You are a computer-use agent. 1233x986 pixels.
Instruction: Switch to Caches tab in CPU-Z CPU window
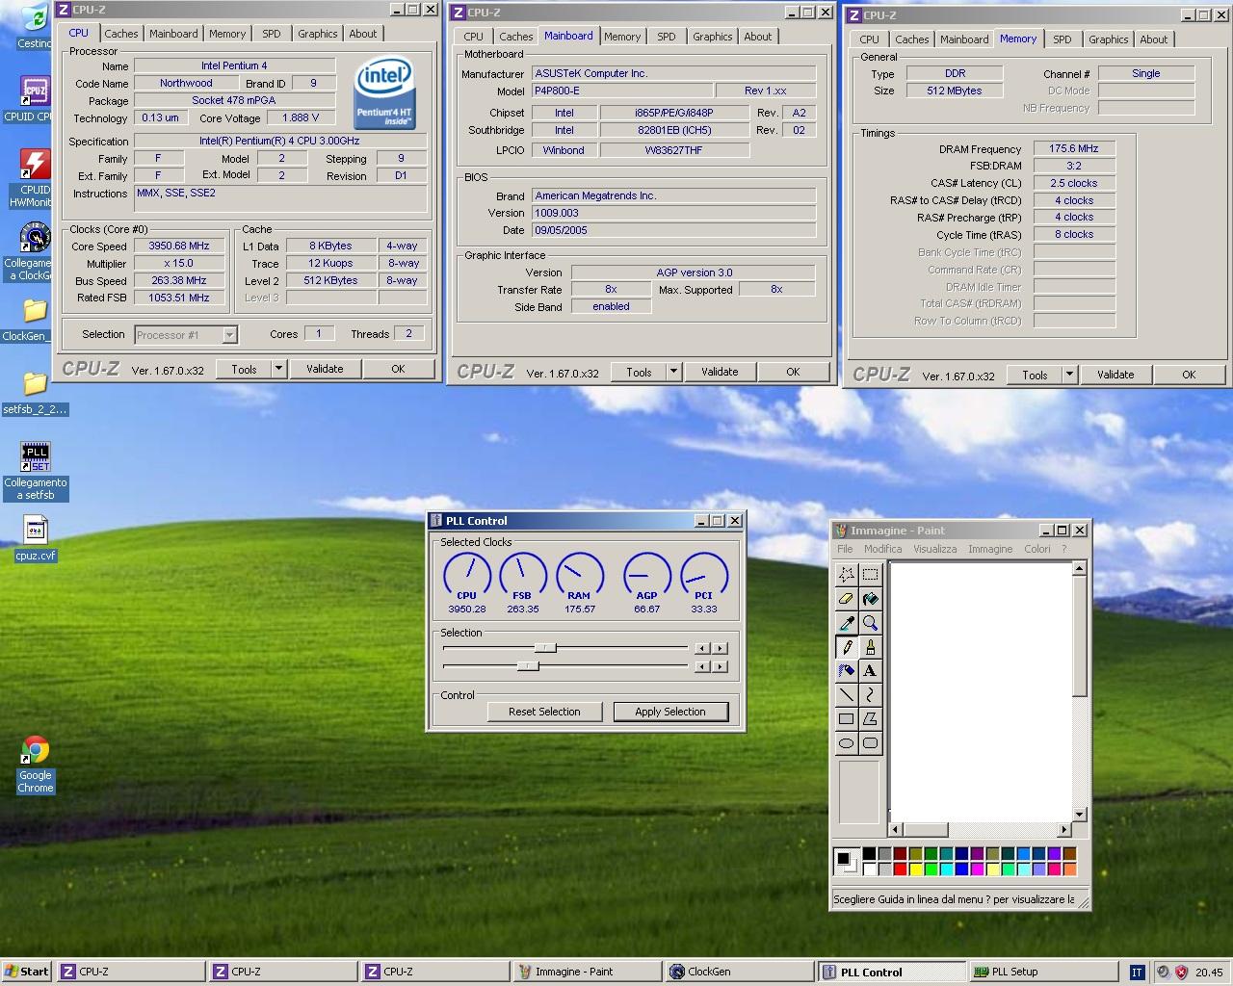click(x=121, y=34)
